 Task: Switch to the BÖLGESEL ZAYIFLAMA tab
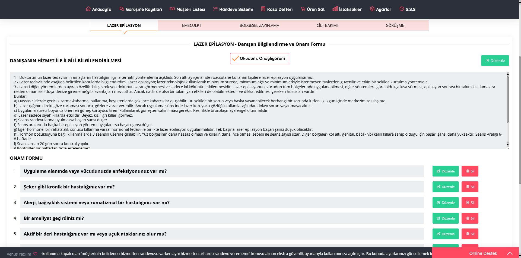[x=259, y=25]
